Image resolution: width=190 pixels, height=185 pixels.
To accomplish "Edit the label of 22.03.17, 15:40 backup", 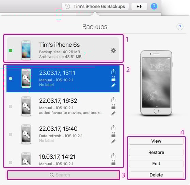I will click(x=113, y=141).
